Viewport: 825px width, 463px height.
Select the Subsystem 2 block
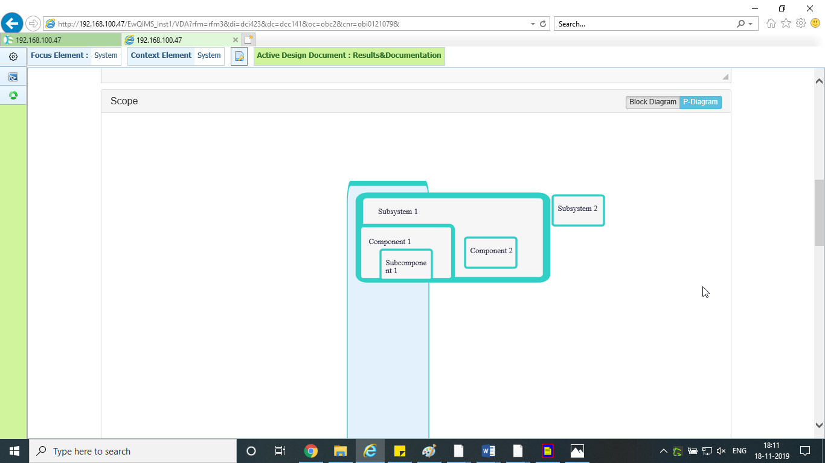pos(578,210)
